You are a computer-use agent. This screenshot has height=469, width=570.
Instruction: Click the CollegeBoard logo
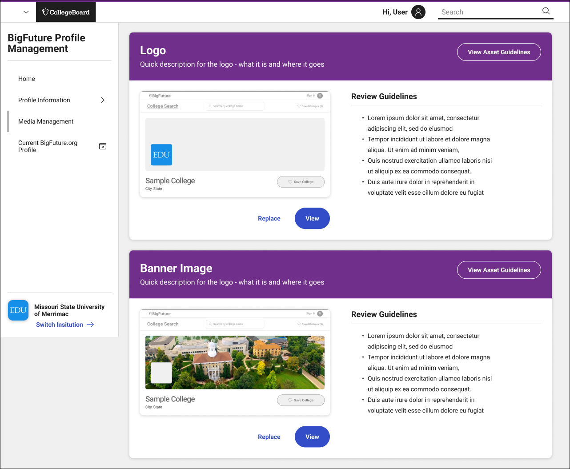pos(66,12)
